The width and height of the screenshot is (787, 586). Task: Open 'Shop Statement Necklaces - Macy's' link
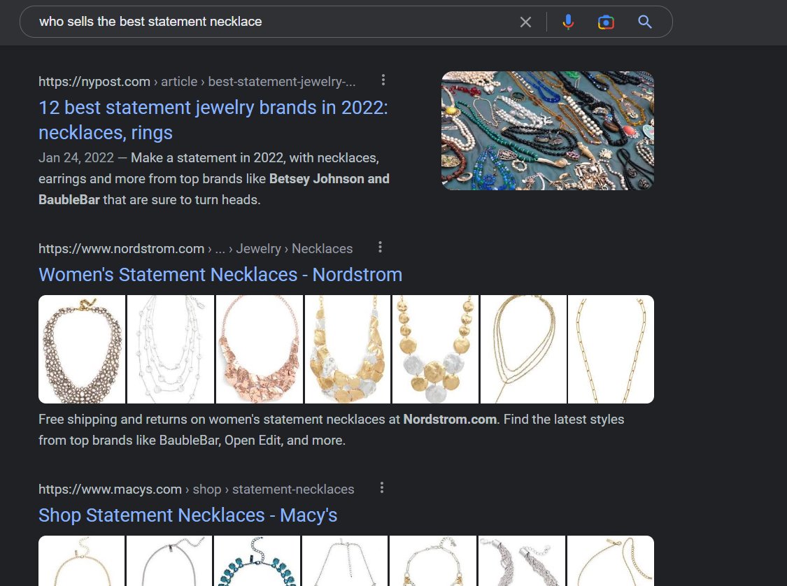187,515
